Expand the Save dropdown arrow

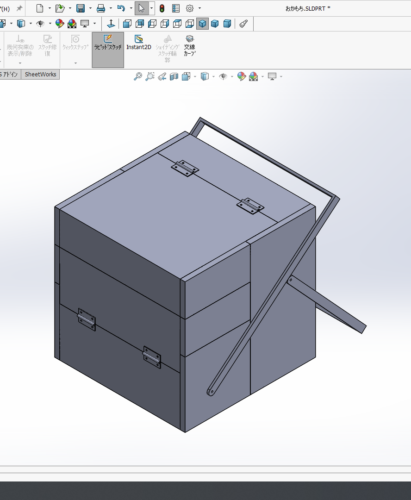90,8
